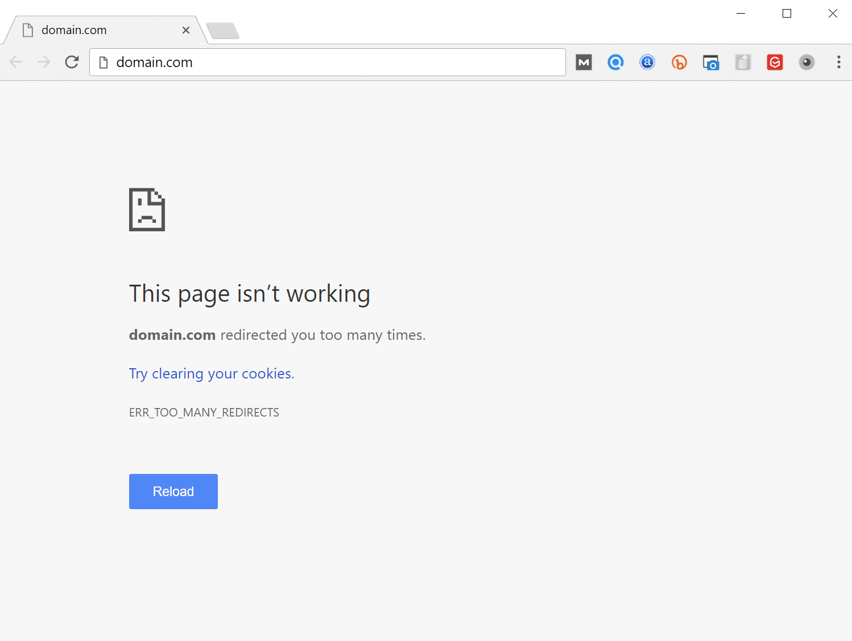Click the blue Reload button
The image size is (852, 641).
click(173, 492)
